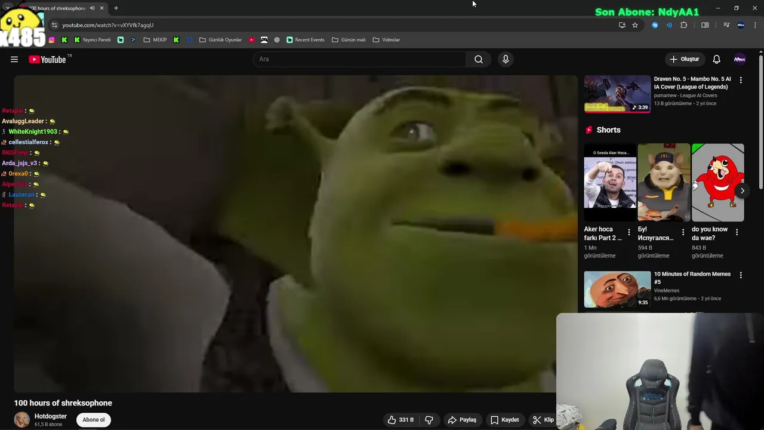Open Hotdogster channel avatar
This screenshot has height=430, width=764.
coord(22,419)
